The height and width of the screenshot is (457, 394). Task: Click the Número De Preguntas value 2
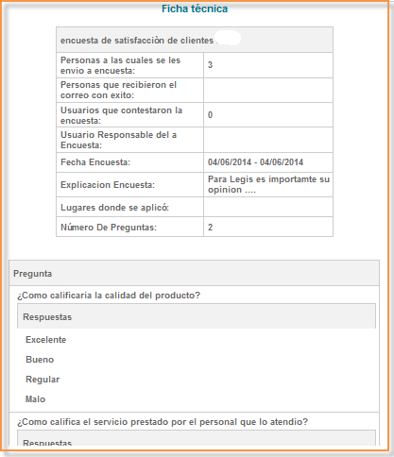[211, 228]
